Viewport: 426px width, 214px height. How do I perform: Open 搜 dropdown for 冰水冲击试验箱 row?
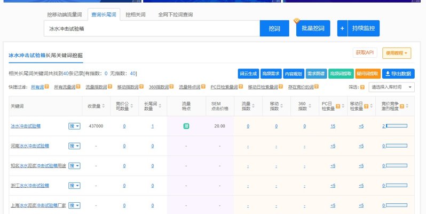pos(74,126)
